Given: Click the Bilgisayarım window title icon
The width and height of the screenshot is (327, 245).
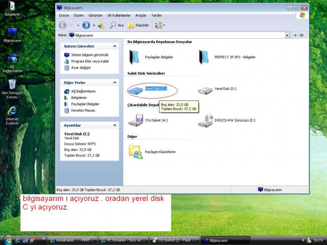Looking at the screenshot, I should pos(60,8).
